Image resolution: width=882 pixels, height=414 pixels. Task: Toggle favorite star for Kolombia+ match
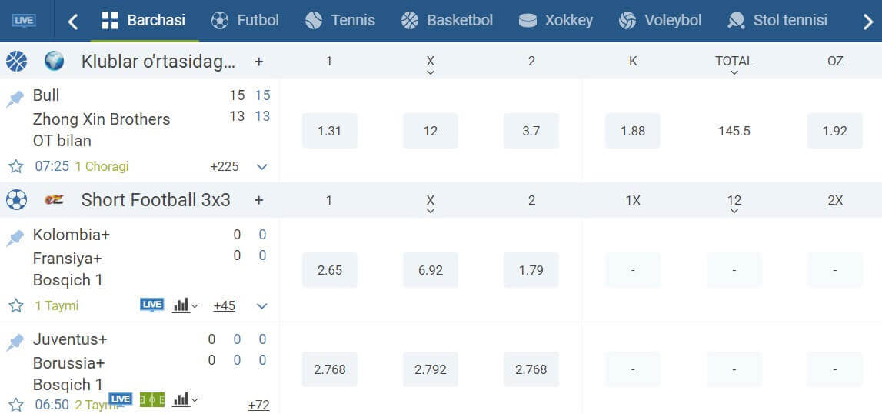(15, 305)
